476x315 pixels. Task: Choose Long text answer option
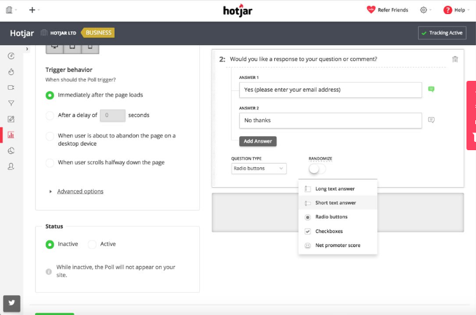point(338,189)
